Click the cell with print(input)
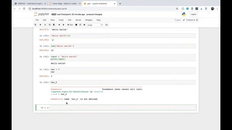Image resolution: width=232 pixels, height=130 pixels. [x=123, y=58]
